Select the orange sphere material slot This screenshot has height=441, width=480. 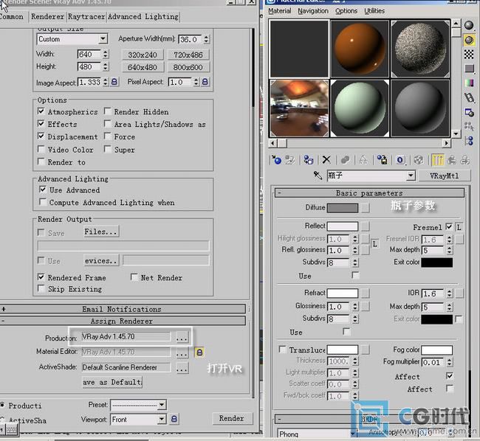click(360, 49)
